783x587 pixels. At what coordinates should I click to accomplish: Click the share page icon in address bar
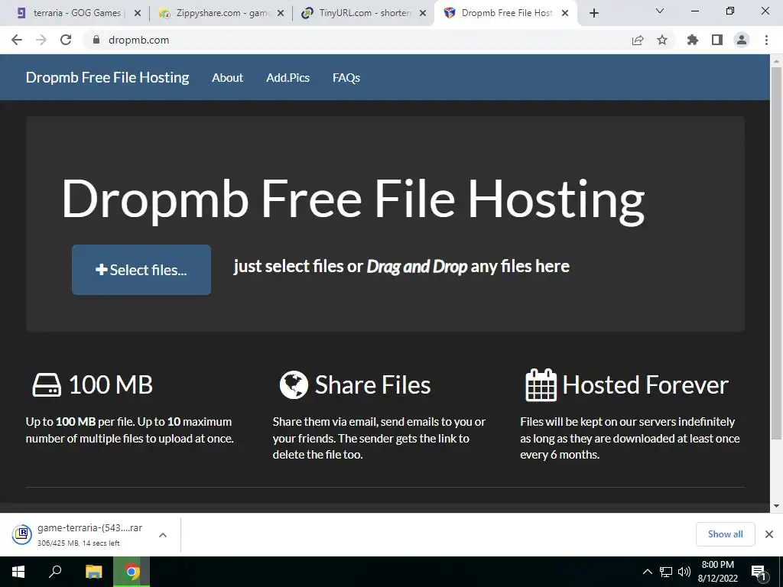(x=638, y=41)
